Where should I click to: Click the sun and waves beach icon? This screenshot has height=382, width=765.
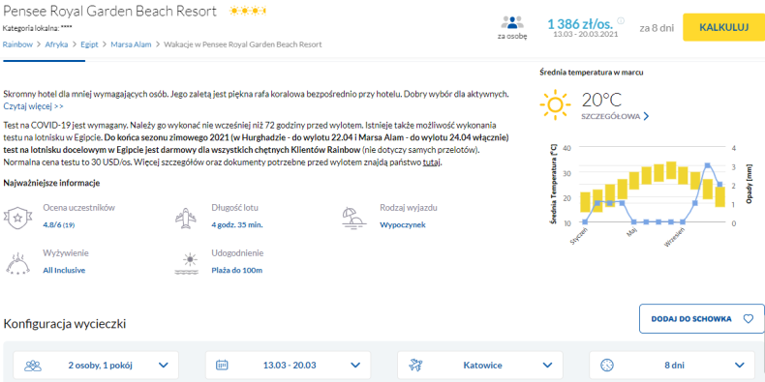click(186, 264)
